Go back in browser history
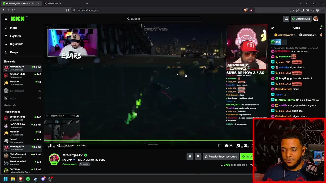Viewport: 326px width, 183px height. tap(3, 10)
